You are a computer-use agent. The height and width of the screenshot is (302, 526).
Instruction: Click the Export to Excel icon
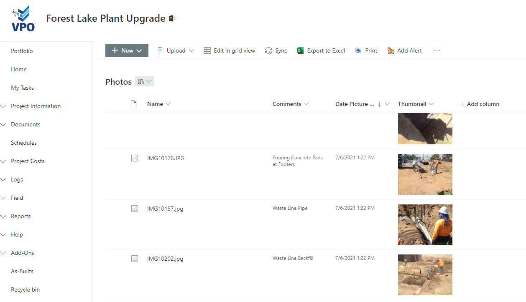point(300,50)
